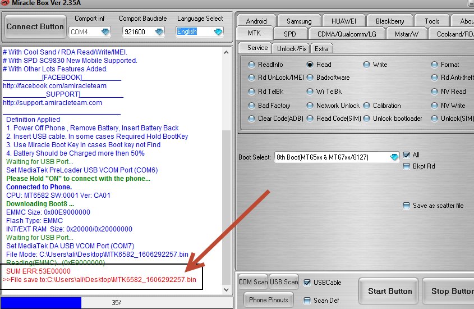Click the Connect Button
474x309 pixels.
[x=35, y=26]
